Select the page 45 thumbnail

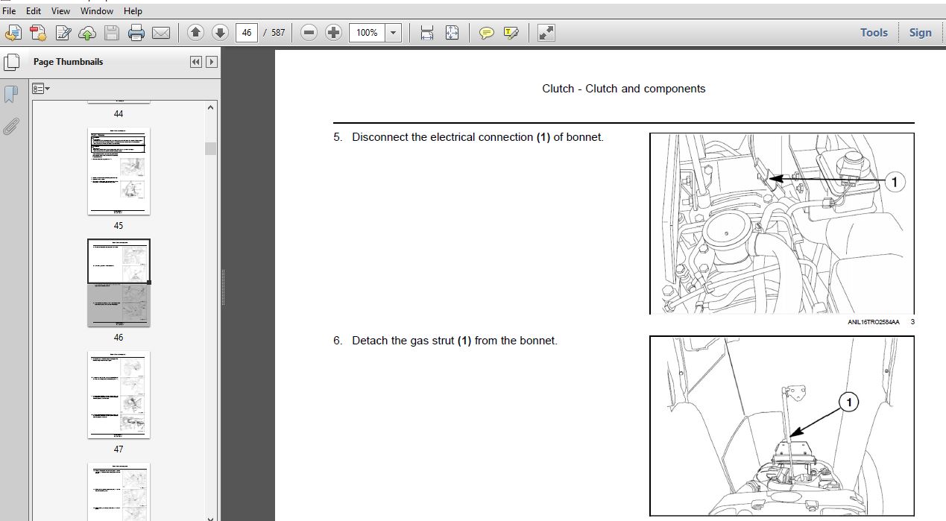pos(119,171)
